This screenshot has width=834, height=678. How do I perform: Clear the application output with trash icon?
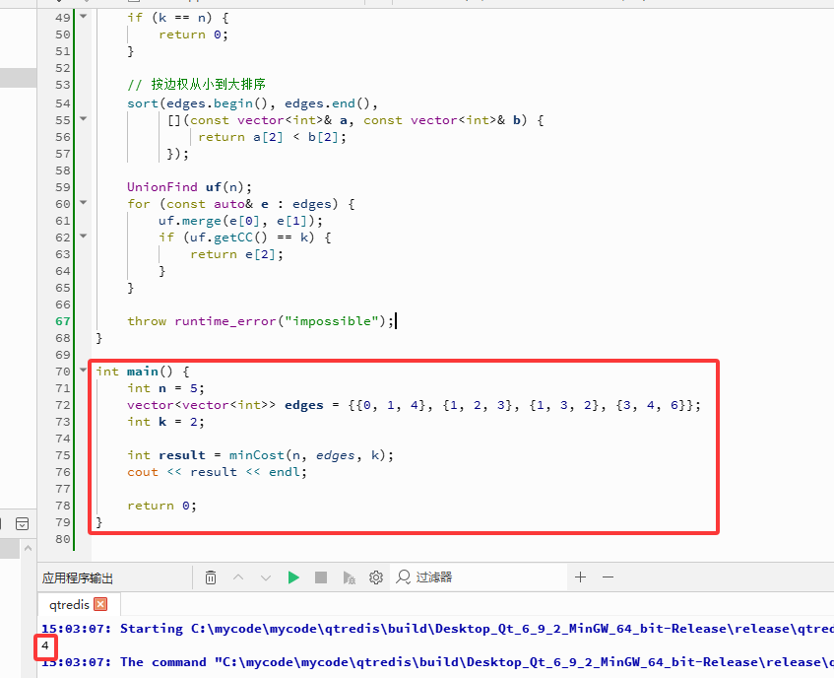pos(211,577)
